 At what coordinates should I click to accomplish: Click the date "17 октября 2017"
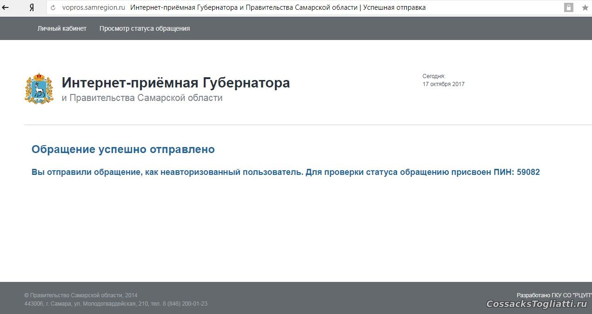(x=443, y=84)
